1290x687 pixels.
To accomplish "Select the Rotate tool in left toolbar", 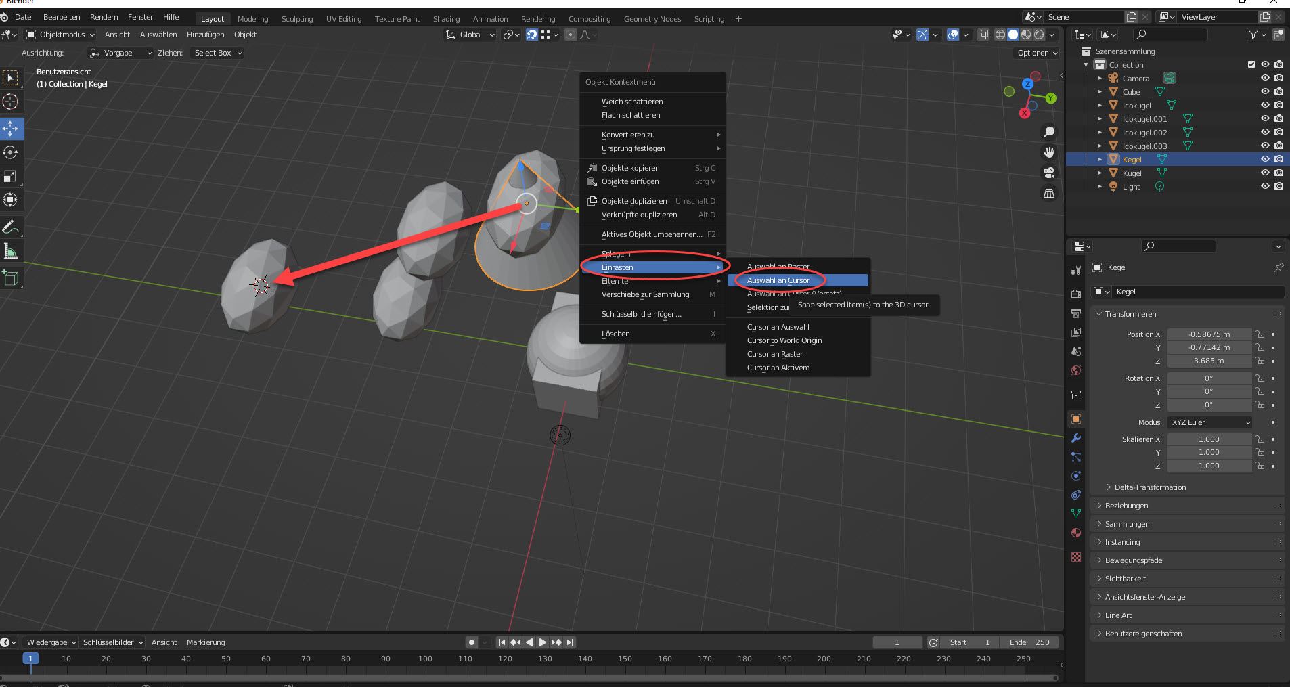I will (11, 152).
